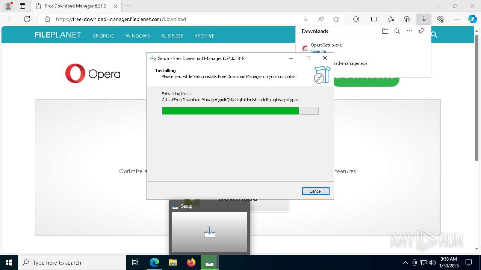The image size is (481, 270).
Task: Add this page to favorites star
Action: [336, 19]
